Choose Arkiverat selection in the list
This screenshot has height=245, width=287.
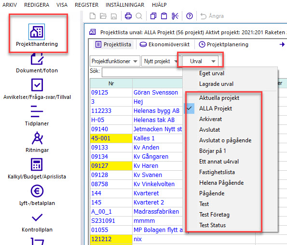(210, 119)
